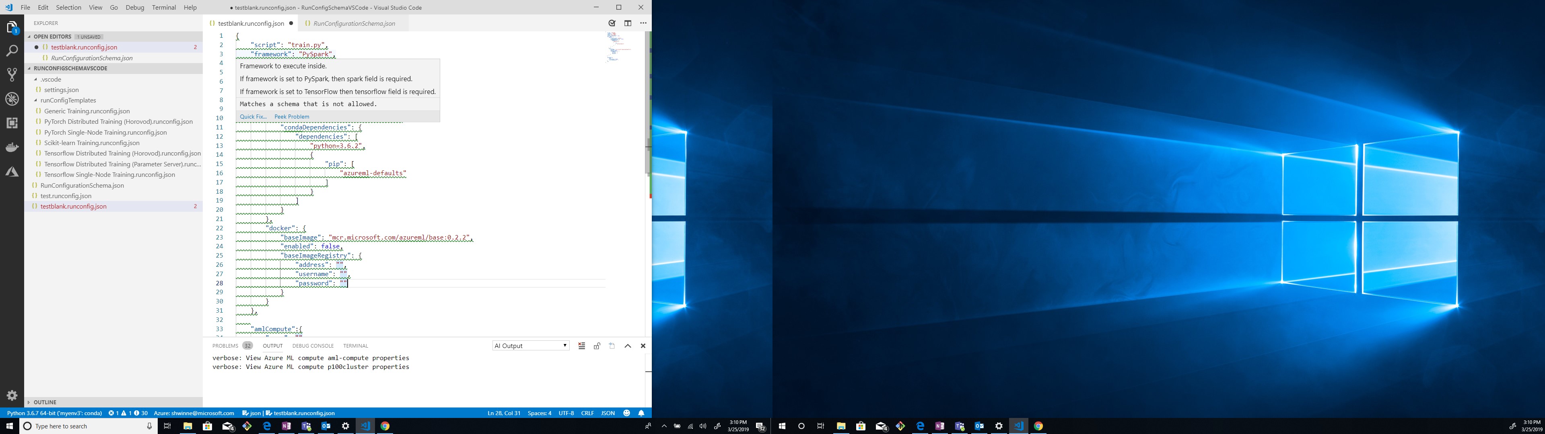1545x434 pixels.
Task: Open Generic Training.runconfig.json
Action: (87, 111)
